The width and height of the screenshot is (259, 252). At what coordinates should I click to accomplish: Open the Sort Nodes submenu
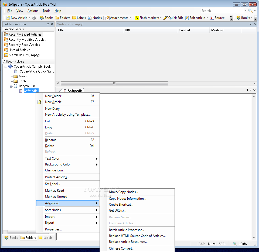[x=68, y=210]
